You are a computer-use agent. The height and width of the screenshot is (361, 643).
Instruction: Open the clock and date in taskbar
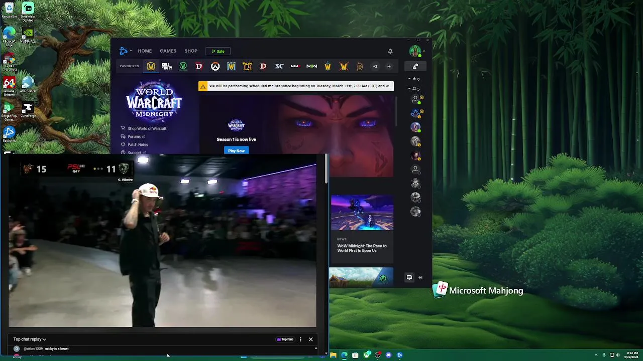click(632, 355)
